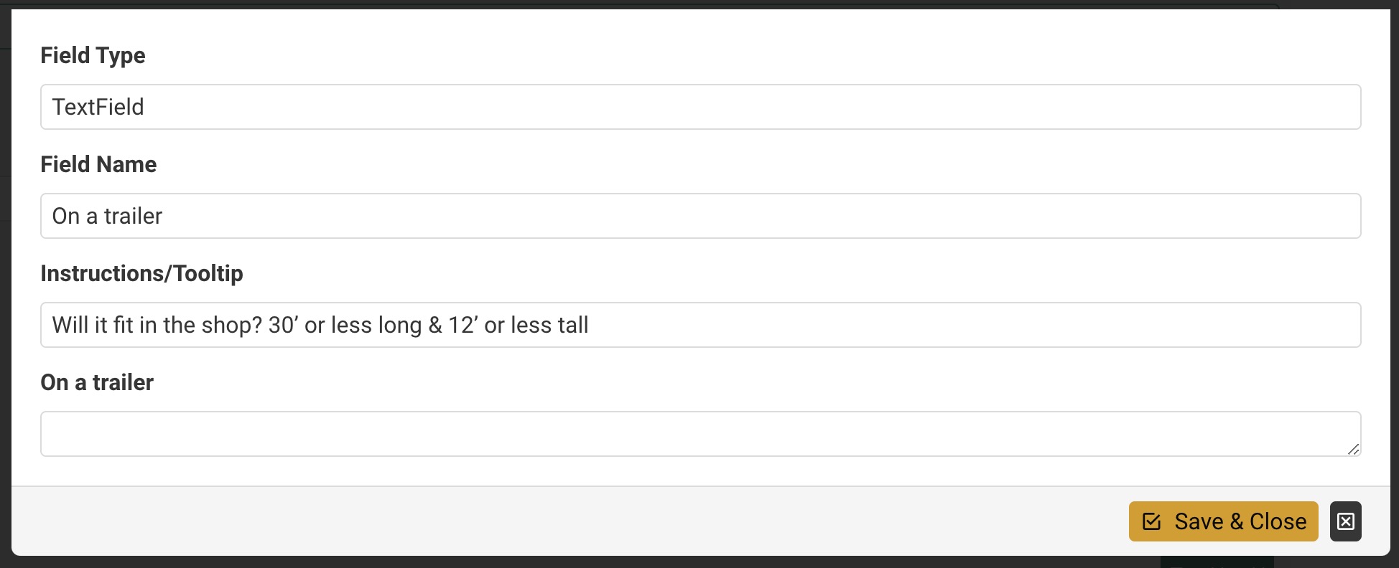Place cursor after the word 'tall'

(x=590, y=325)
